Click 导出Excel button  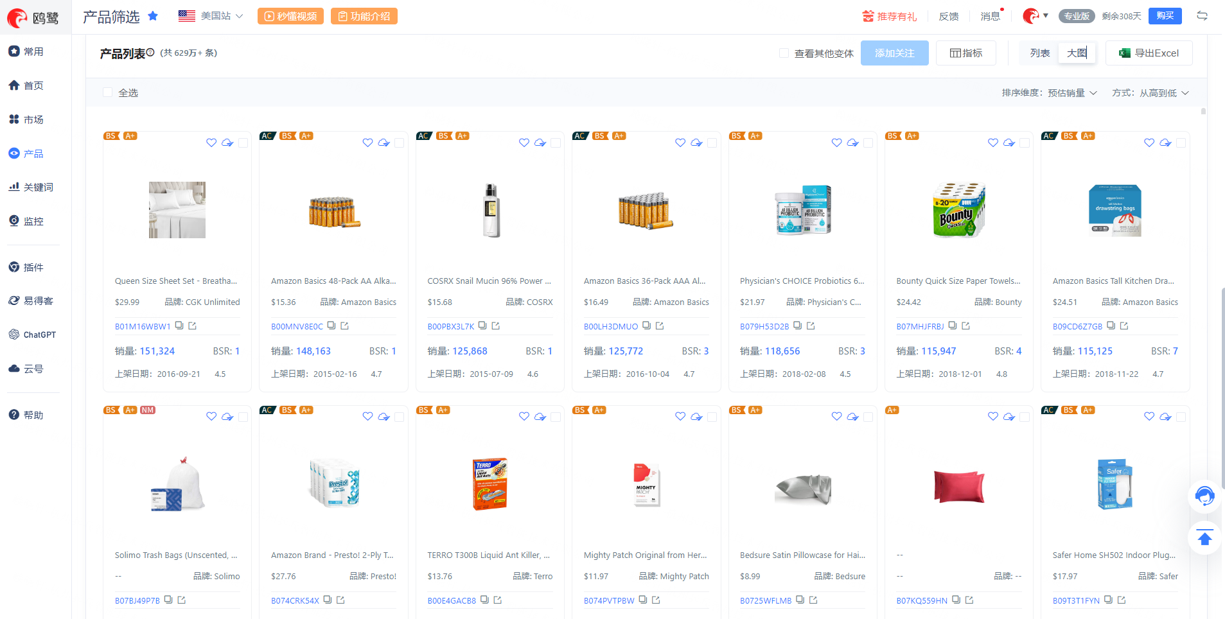tap(1149, 53)
